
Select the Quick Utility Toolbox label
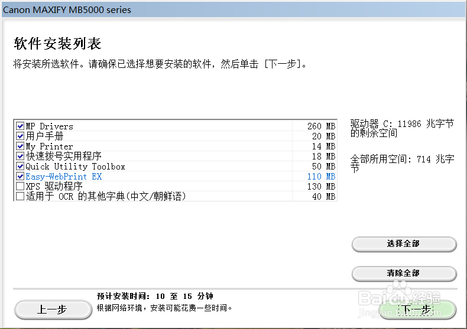pyautogui.click(x=75, y=167)
